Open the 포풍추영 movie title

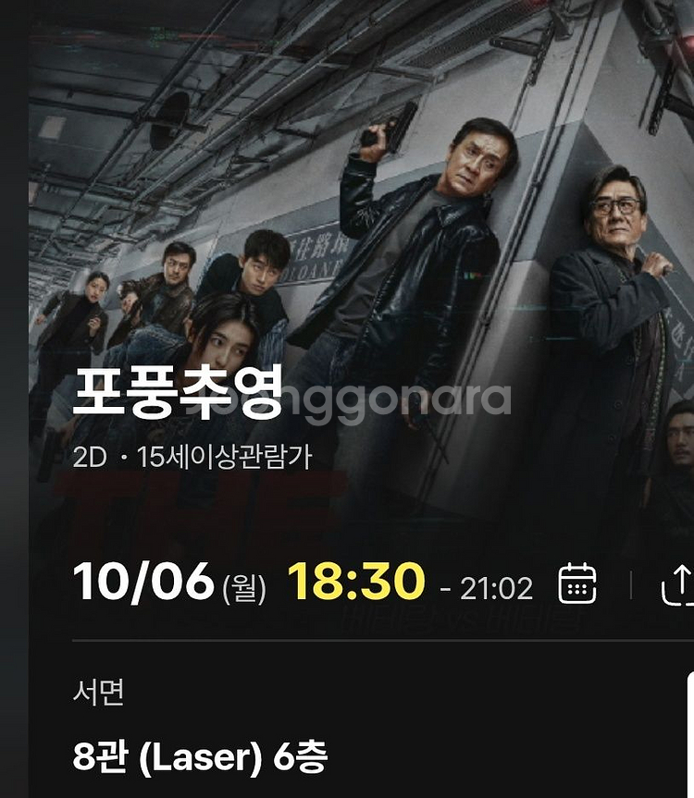[x=178, y=391]
